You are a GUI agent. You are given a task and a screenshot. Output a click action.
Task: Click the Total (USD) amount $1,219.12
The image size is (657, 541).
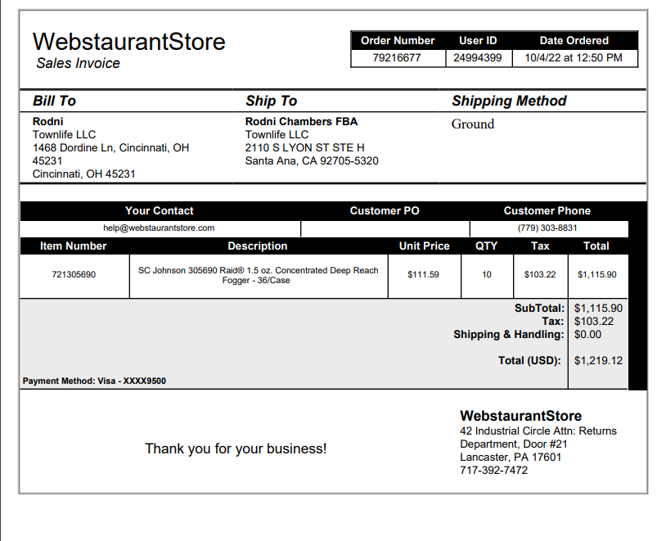[598, 360]
